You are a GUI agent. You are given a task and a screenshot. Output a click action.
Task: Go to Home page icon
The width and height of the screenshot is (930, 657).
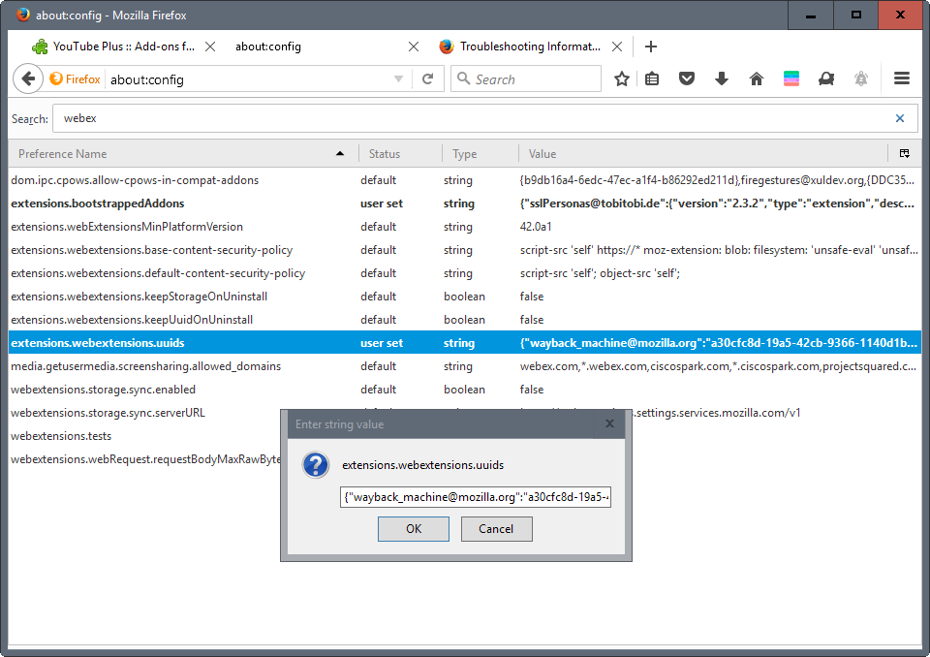click(757, 78)
